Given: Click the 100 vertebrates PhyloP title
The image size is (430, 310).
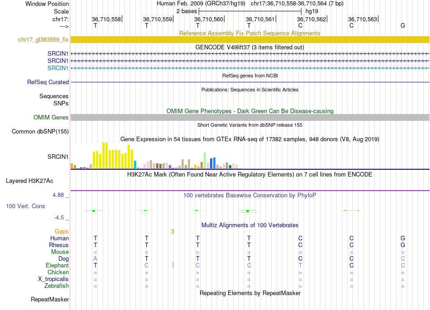Looking at the screenshot, I should coord(249,196).
